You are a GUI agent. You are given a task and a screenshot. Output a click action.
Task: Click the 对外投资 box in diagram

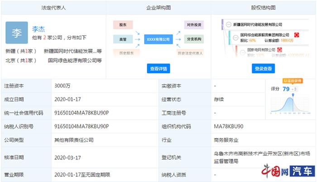tap(194, 25)
